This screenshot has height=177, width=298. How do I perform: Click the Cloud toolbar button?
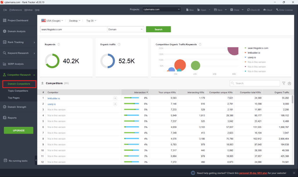[268, 10]
